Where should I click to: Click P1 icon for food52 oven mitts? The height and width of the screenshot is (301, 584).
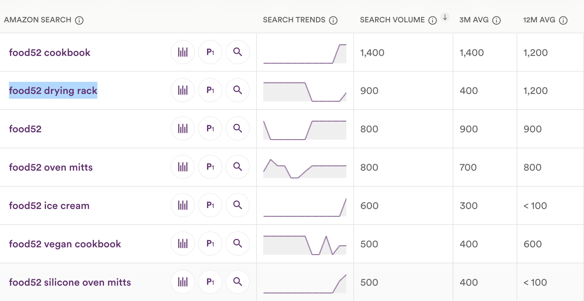coord(210,167)
